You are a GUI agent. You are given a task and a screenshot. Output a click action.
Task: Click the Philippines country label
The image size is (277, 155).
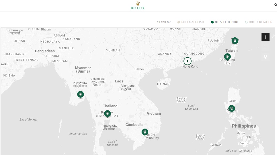(x=244, y=126)
